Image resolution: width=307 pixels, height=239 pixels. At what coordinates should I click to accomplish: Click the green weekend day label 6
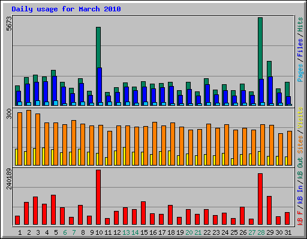(65, 232)
